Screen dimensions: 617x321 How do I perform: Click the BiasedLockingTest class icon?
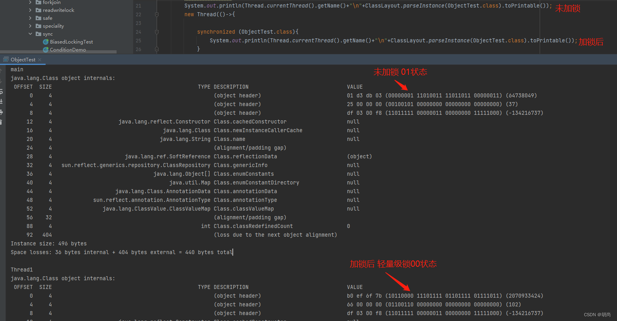(46, 42)
